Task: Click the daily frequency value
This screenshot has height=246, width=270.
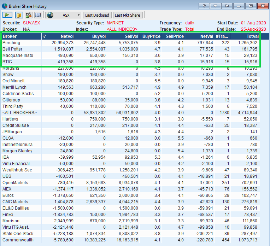Action: 189,23
